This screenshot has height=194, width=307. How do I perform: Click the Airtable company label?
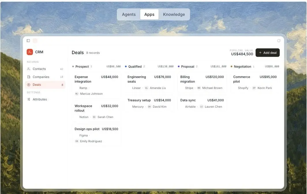[190, 106]
